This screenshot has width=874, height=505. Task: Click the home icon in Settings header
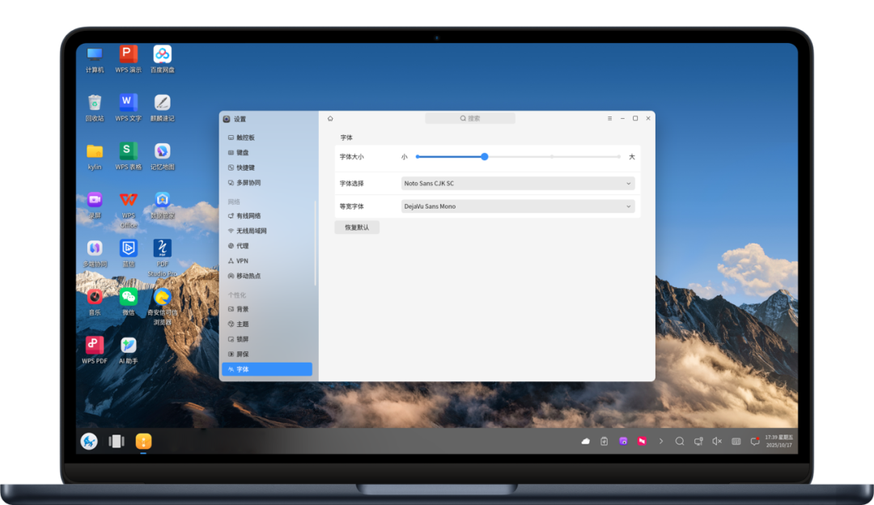pos(330,119)
